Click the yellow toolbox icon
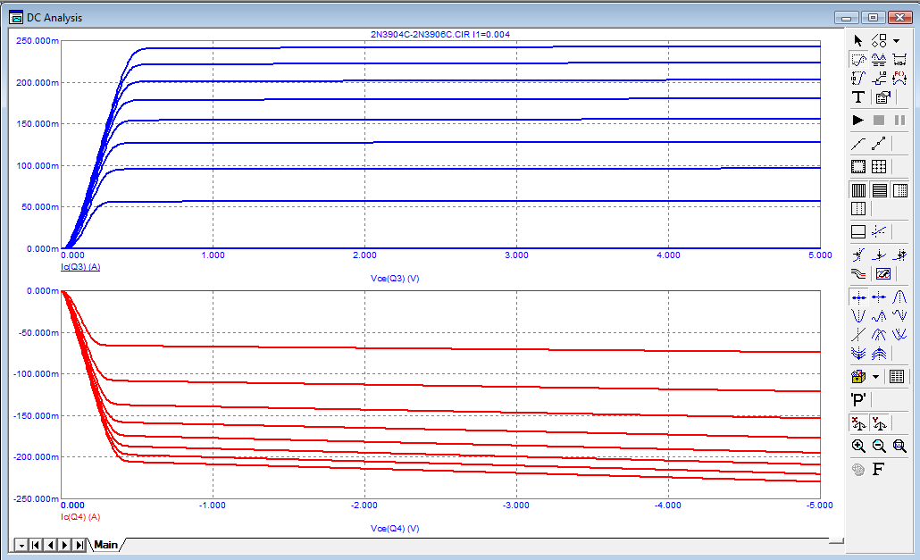Image resolution: width=920 pixels, height=560 pixels. 858,377
